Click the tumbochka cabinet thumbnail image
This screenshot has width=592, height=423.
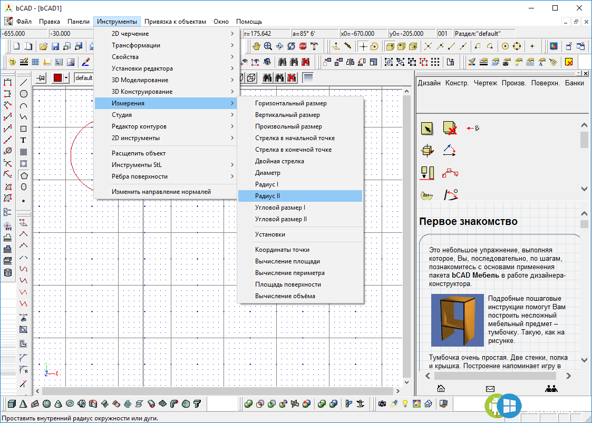coord(457,320)
